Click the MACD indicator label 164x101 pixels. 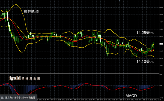pos(131,96)
